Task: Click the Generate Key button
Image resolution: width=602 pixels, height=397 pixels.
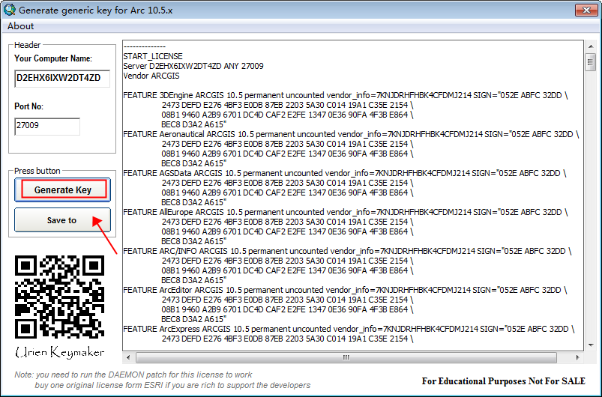Action: tap(62, 190)
